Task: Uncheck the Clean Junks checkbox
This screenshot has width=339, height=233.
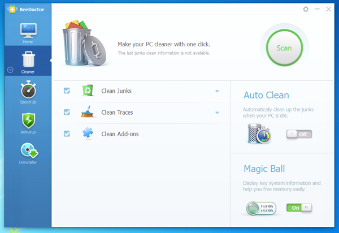Action: [x=67, y=90]
